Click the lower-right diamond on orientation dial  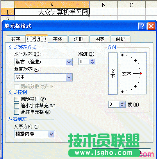[x=136, y=87]
